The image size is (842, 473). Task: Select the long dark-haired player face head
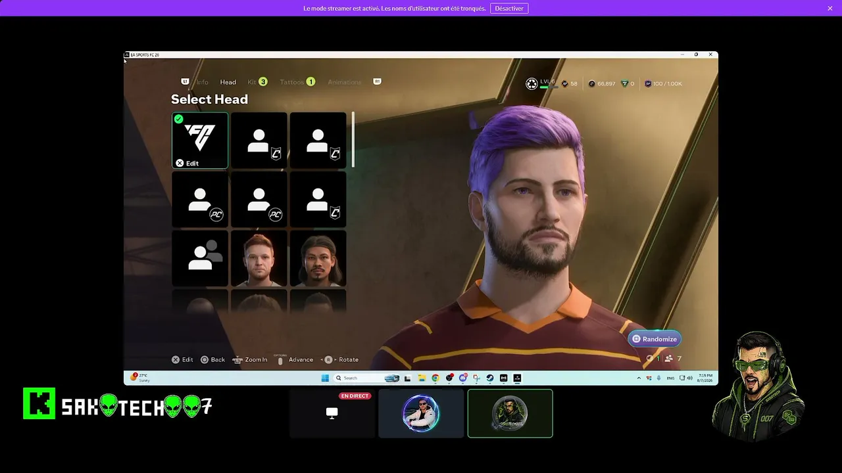318,259
